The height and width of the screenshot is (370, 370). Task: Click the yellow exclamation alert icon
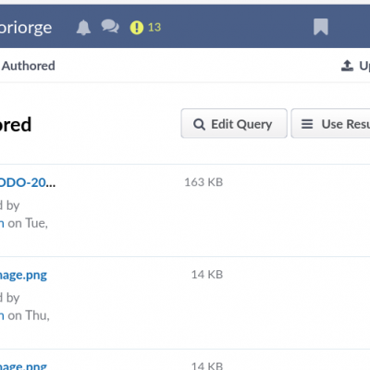[x=137, y=28]
